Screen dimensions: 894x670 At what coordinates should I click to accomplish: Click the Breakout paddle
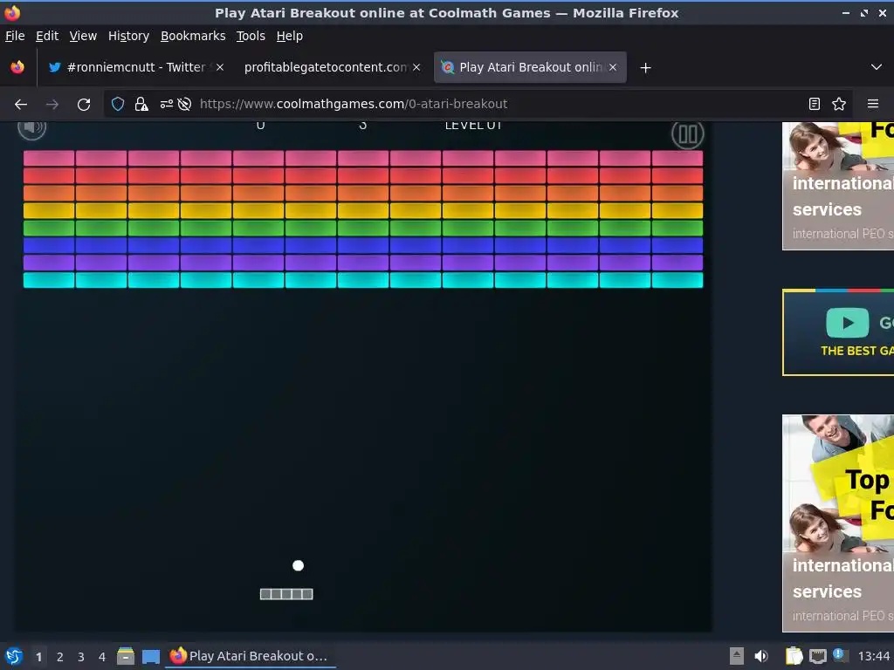tap(286, 594)
